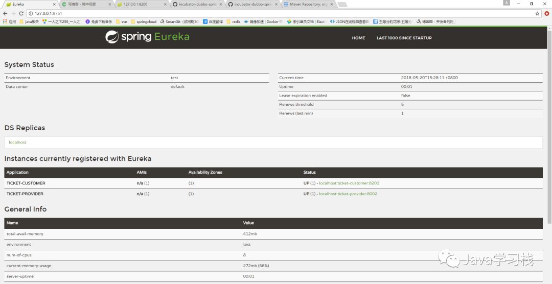
Task: Click the page's vertical scrollbar thumb
Action: coord(549,127)
